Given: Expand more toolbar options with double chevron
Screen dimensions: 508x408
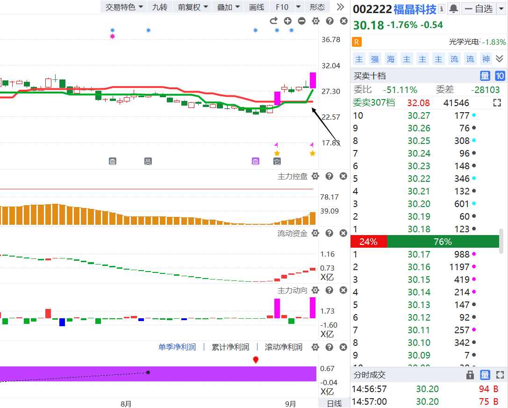Looking at the screenshot, I should [x=340, y=7].
